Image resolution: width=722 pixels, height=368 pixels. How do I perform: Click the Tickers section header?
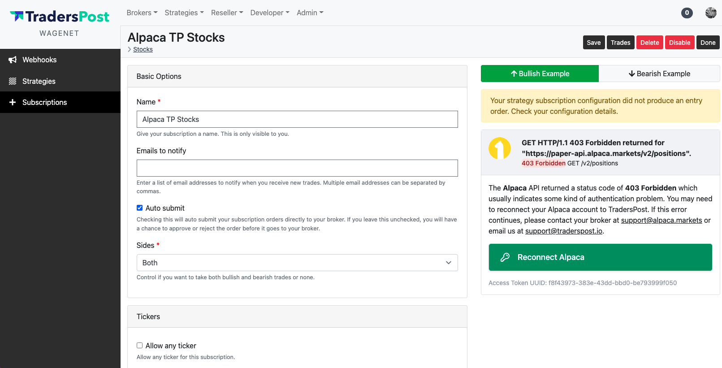pos(297,316)
